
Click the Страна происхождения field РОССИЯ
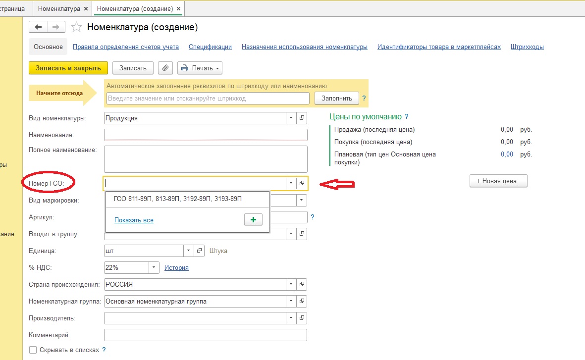pos(195,284)
